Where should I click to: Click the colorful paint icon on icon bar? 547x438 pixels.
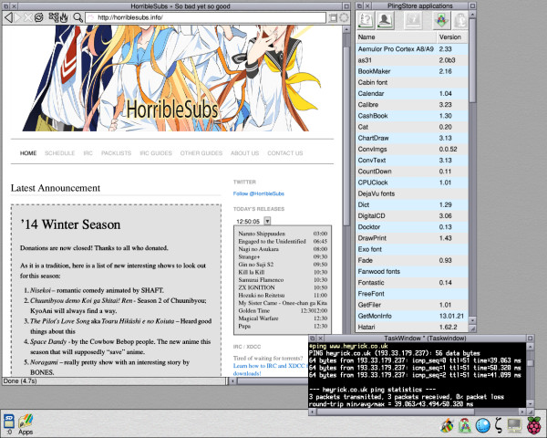click(447, 425)
